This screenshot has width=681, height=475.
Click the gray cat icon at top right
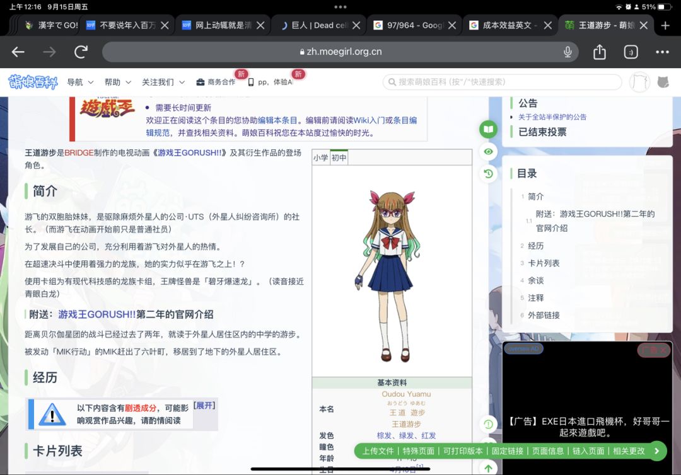coord(663,81)
